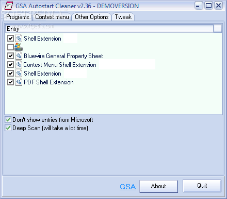Click the Bluewire General Property Sheet icon
The height and width of the screenshot is (199, 227).
[19, 56]
